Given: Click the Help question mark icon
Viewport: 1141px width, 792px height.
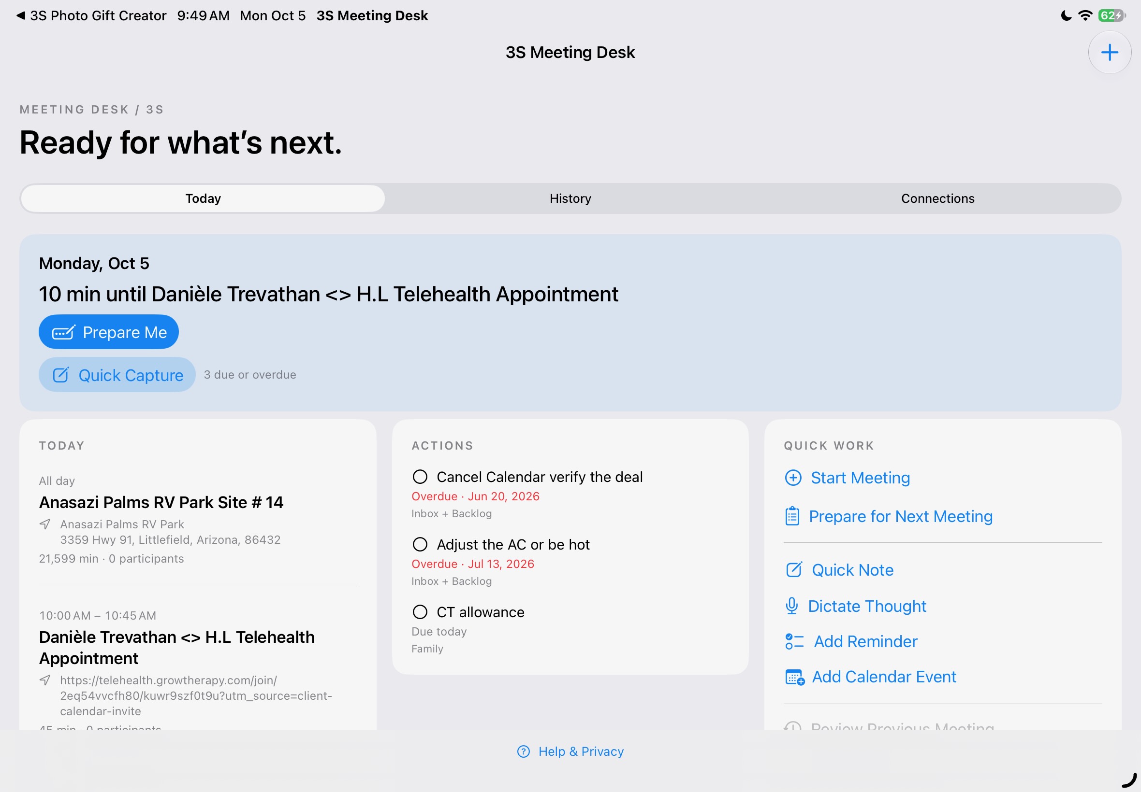Looking at the screenshot, I should (523, 751).
